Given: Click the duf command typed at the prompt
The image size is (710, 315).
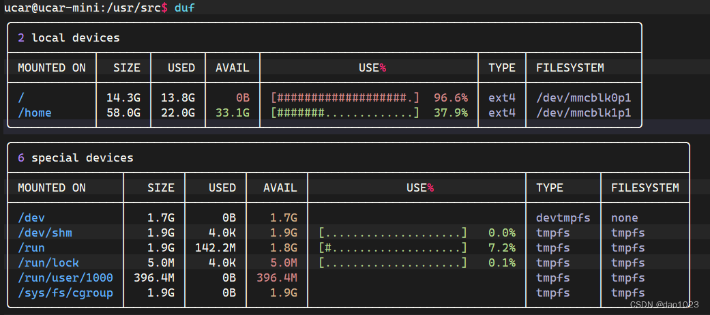Looking at the screenshot, I should point(185,7).
